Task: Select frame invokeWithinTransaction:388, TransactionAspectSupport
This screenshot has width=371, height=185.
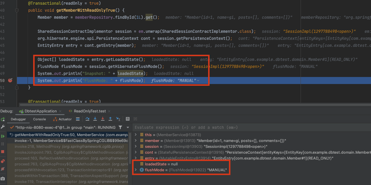Action: pos(68,176)
